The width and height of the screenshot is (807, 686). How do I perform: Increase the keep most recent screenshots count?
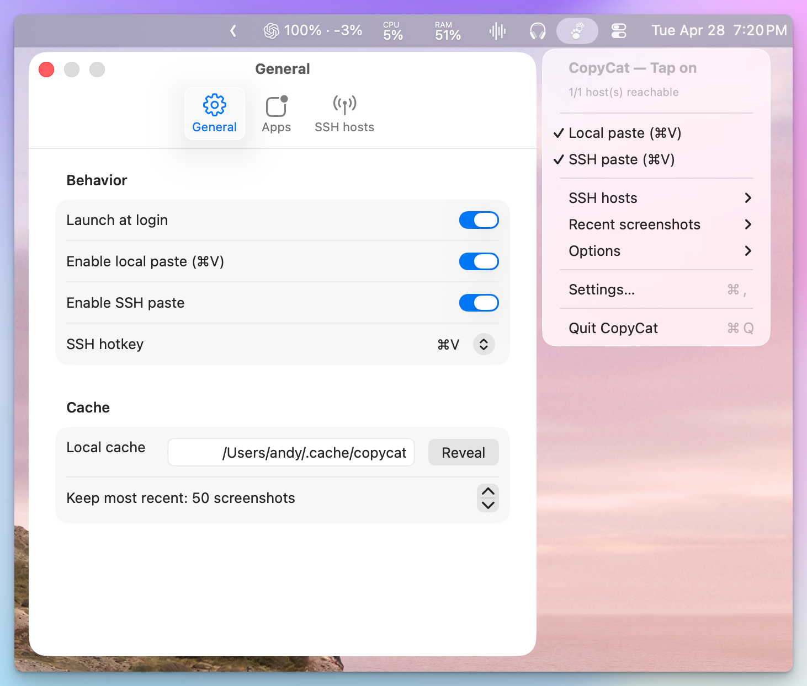pos(488,491)
